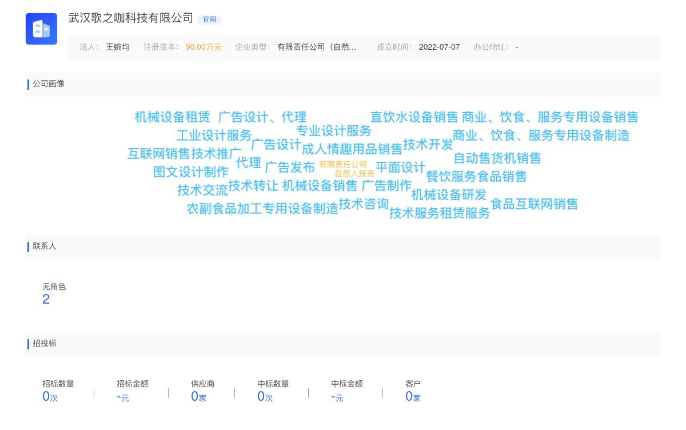Select word cloud tag 餐饮服务
The width and height of the screenshot is (686, 430).
(x=451, y=177)
